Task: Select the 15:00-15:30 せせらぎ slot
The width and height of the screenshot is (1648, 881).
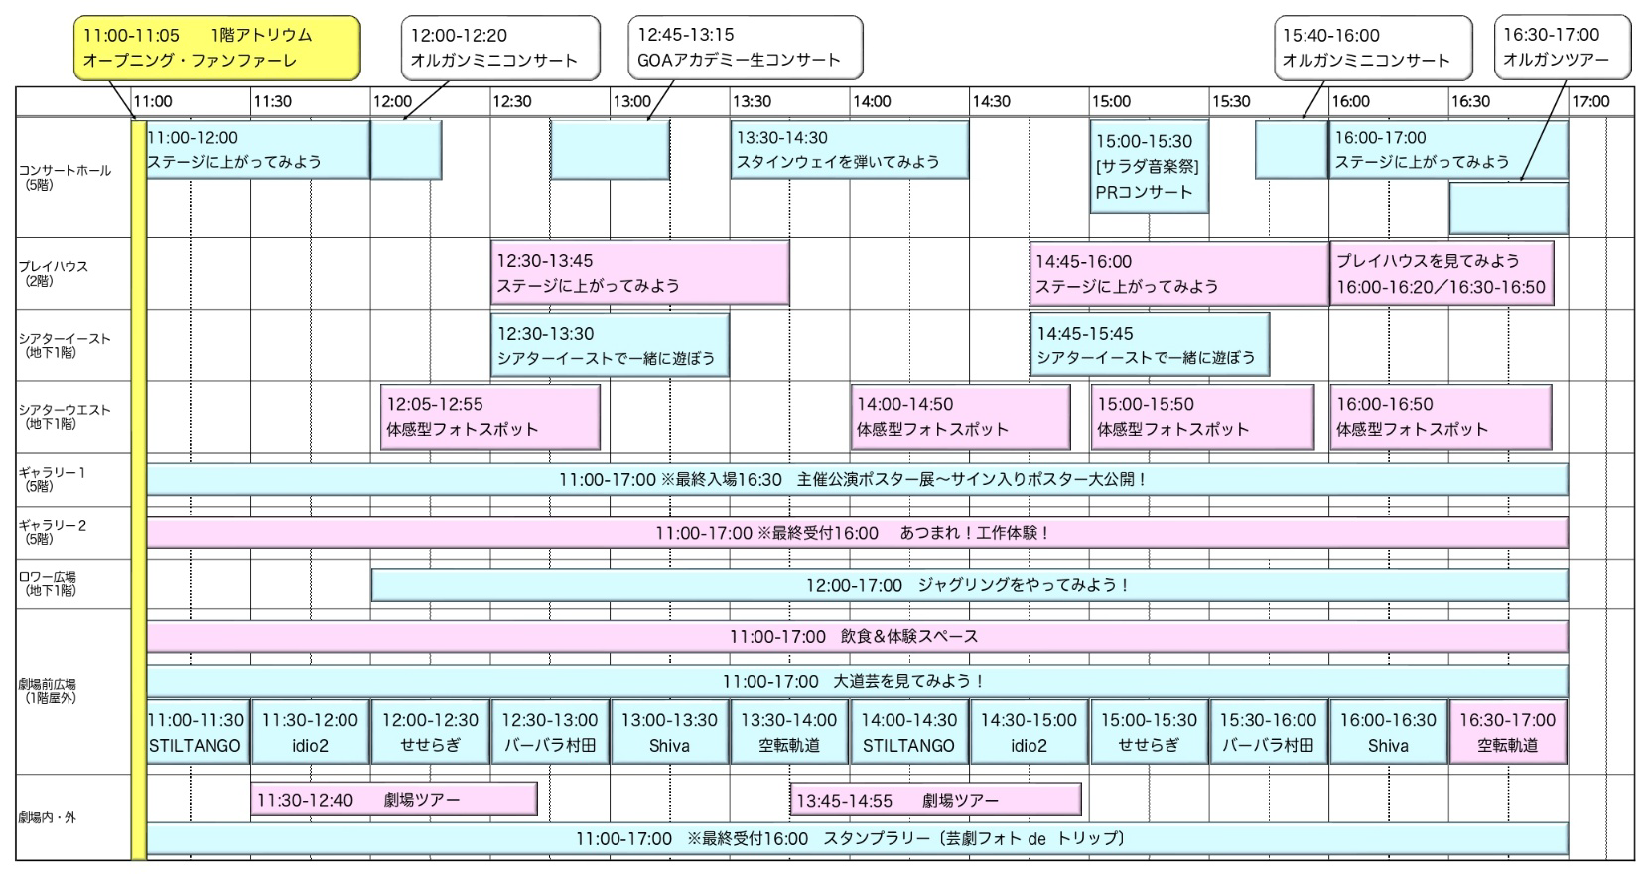Action: coord(1149,733)
